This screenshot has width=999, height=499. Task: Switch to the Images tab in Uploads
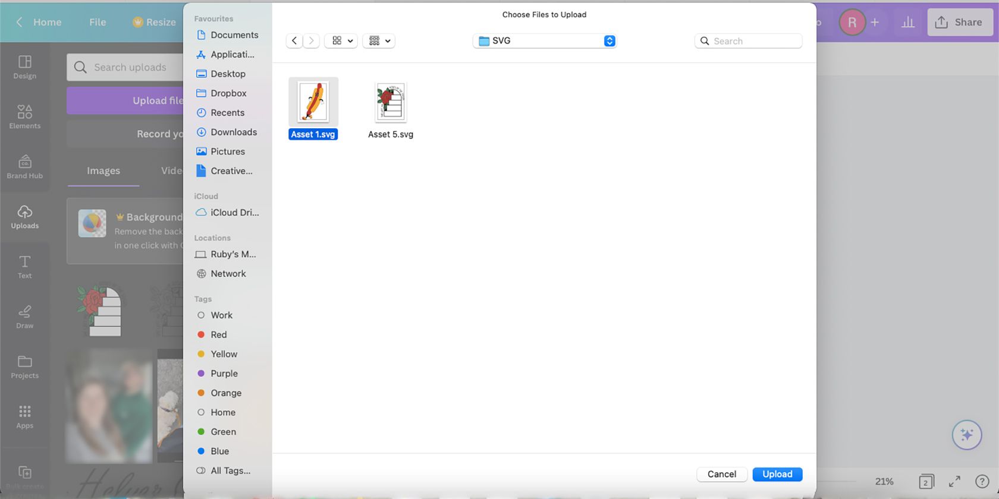click(x=103, y=170)
